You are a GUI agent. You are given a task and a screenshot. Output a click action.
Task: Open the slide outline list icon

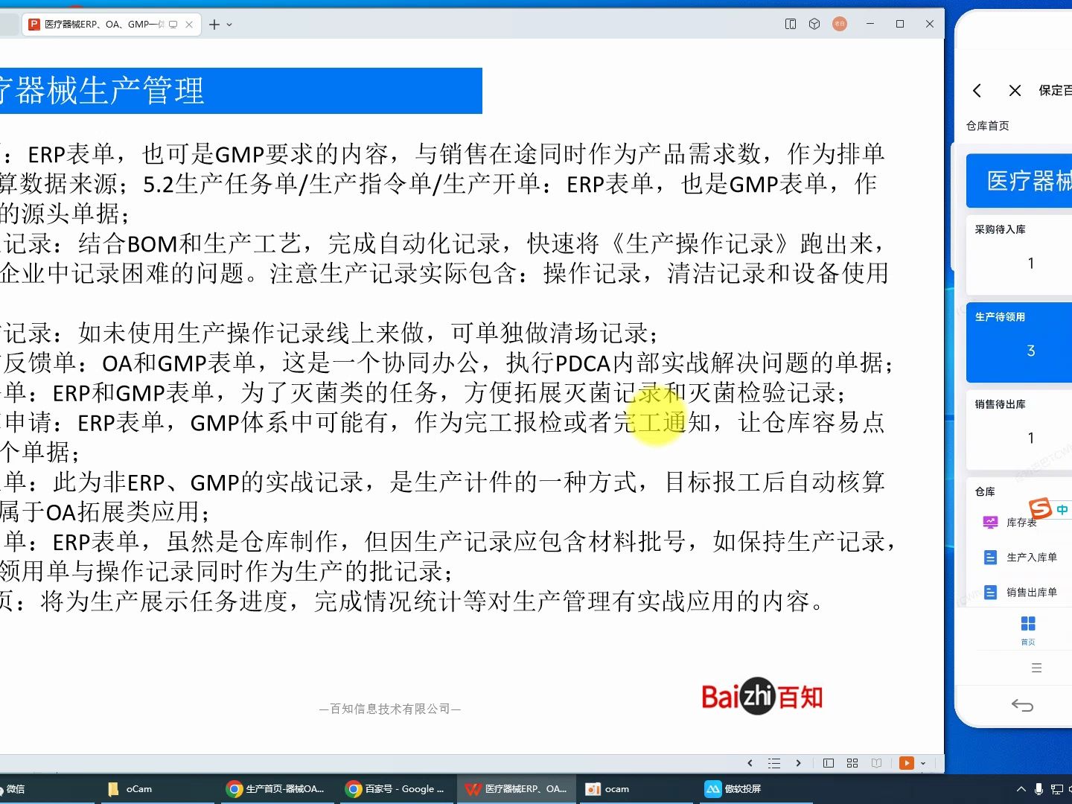(x=774, y=763)
